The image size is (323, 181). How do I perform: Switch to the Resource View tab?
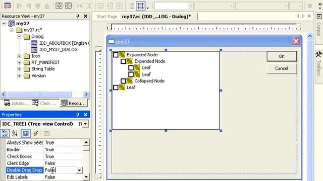pyautogui.click(x=74, y=103)
